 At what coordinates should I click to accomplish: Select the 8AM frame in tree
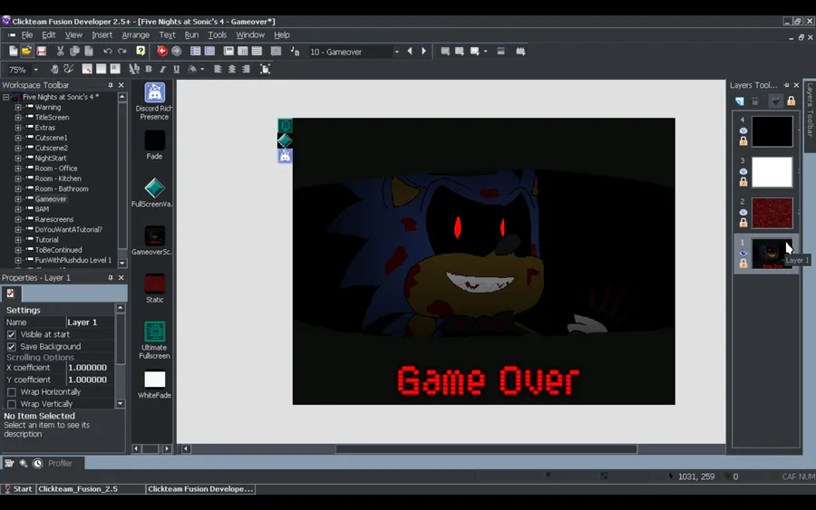point(42,209)
